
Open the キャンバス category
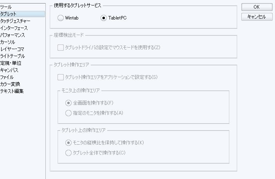click(x=9, y=70)
